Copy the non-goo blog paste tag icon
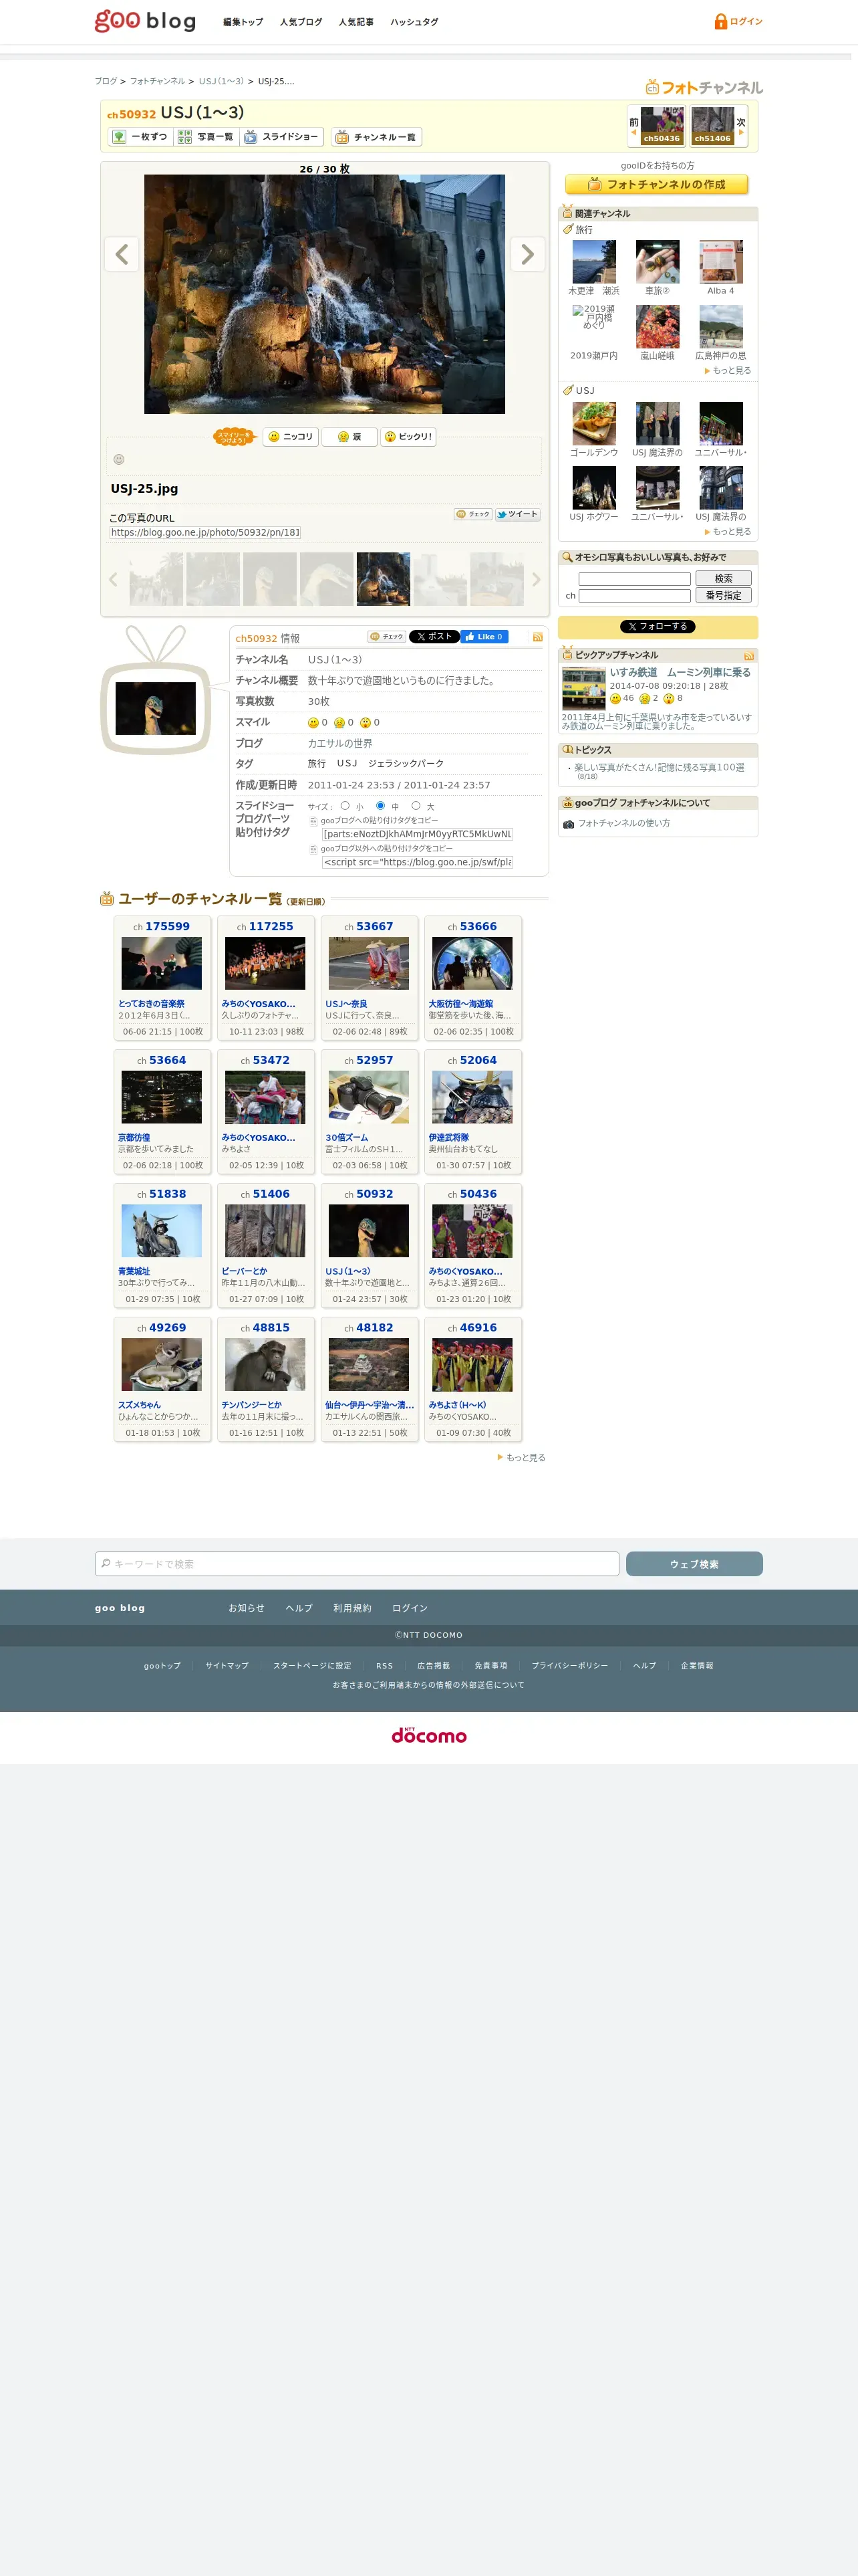Viewport: 858px width, 2576px height. point(313,849)
